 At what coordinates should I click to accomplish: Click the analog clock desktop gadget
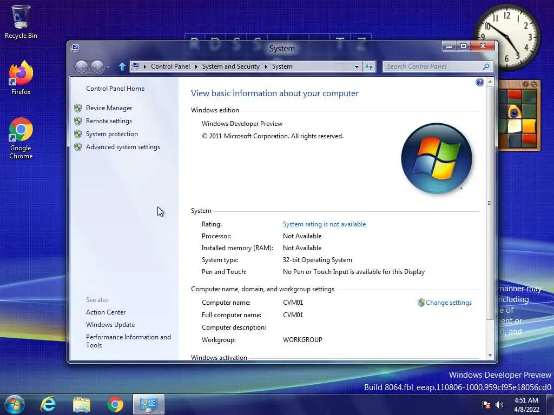click(507, 37)
